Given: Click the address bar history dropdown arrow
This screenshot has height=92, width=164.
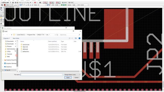Looking at the screenshot, I should 55,35.
